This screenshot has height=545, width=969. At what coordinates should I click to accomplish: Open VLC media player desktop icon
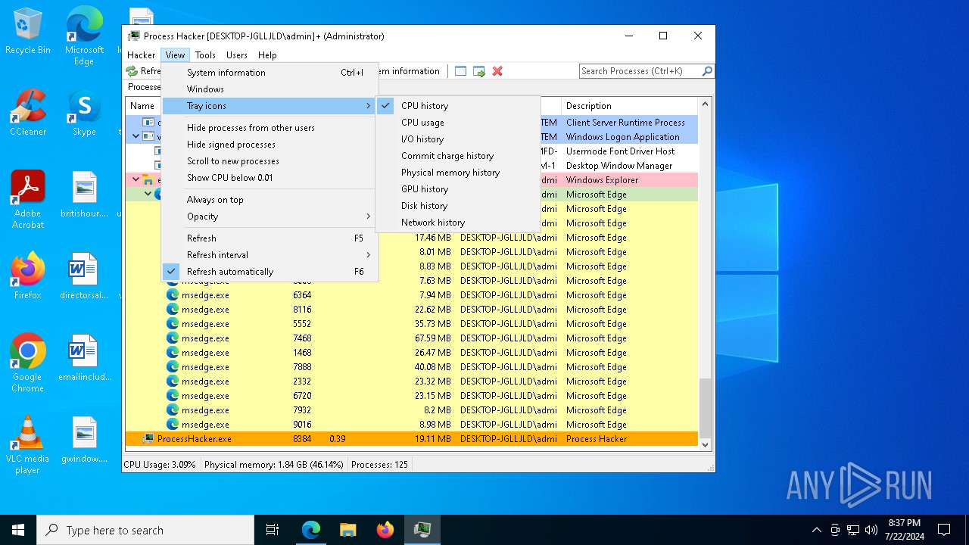[x=28, y=444]
